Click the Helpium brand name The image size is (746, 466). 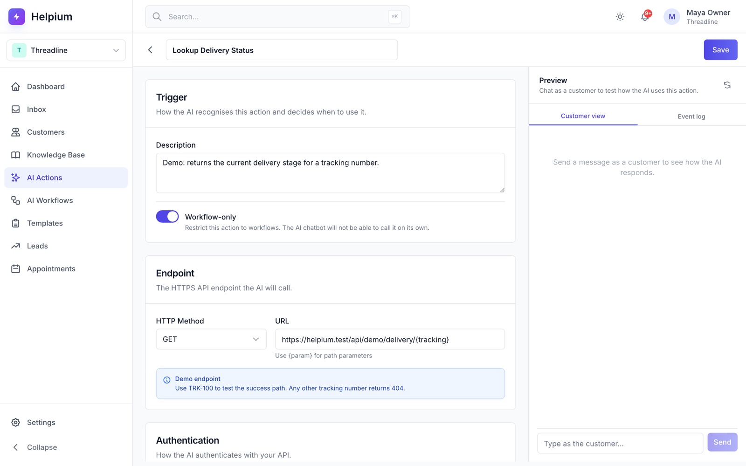coord(52,17)
